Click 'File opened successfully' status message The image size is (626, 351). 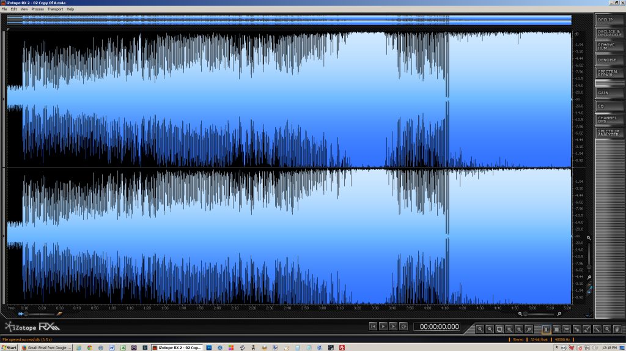(x=27, y=339)
